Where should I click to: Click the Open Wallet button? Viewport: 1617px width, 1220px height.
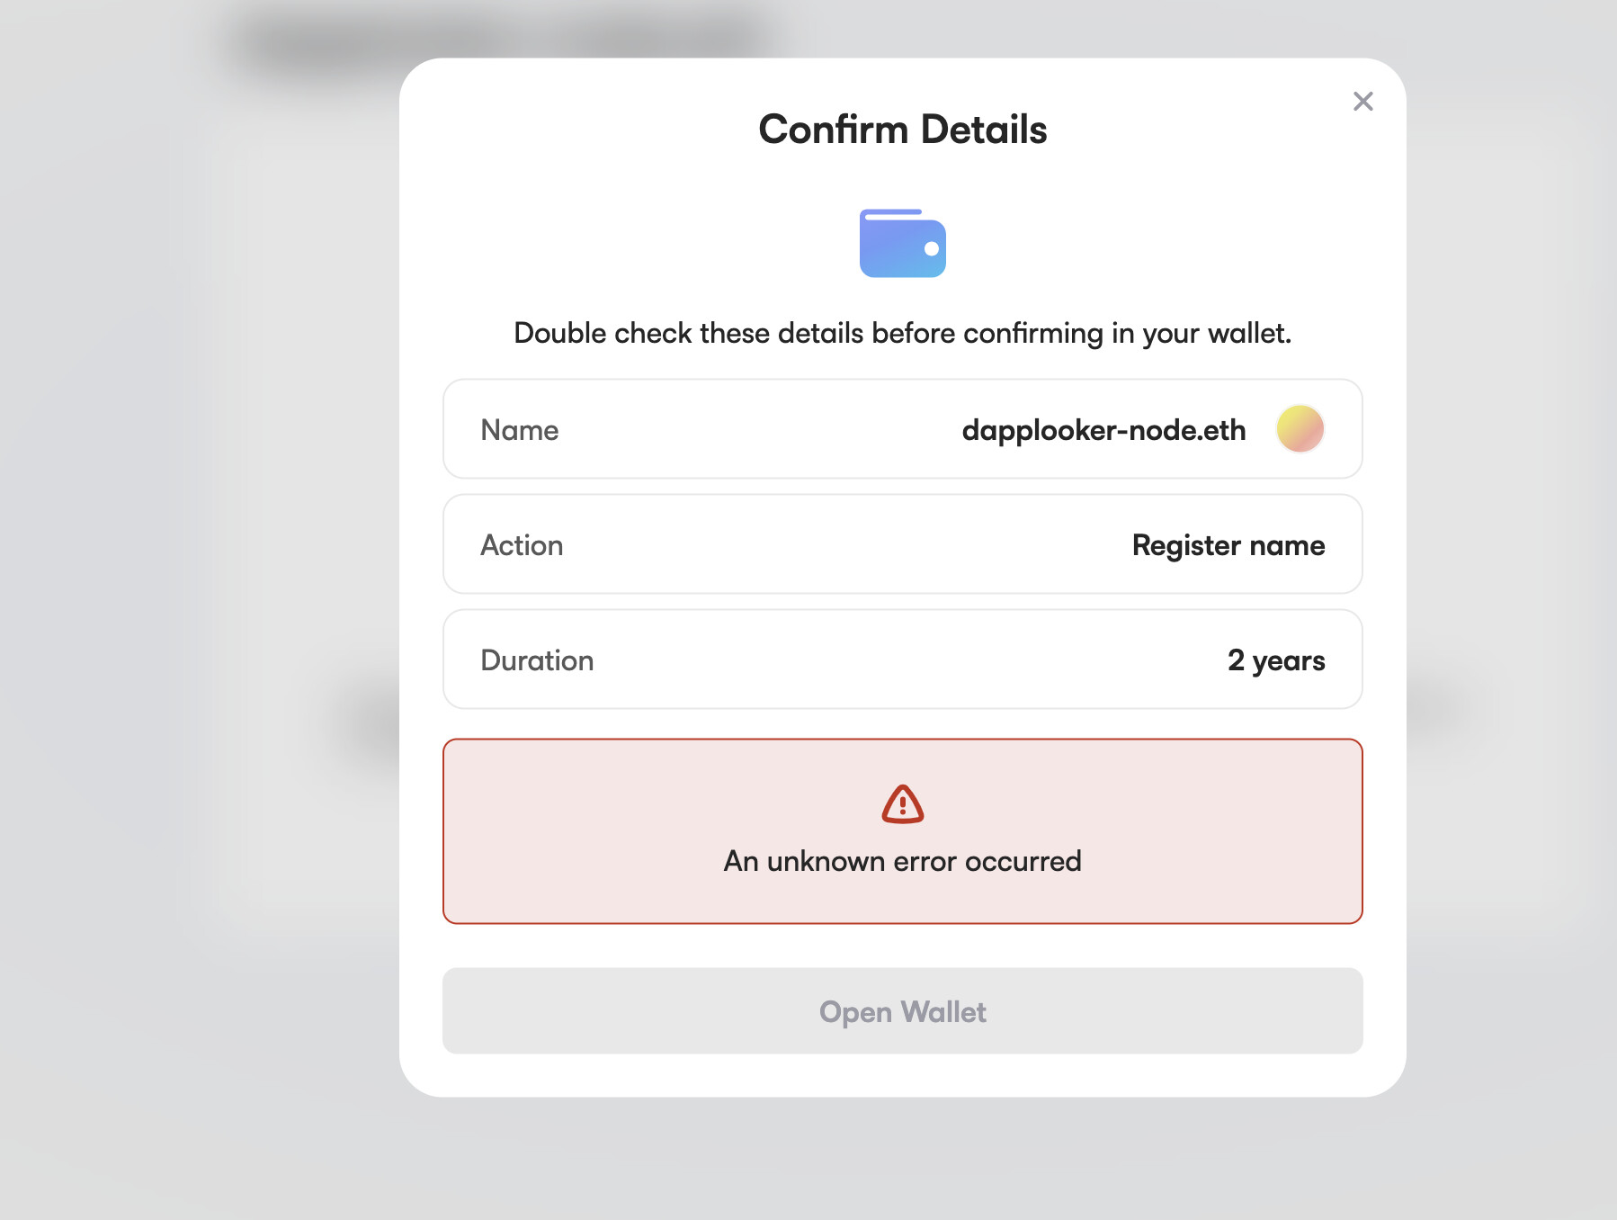click(902, 1010)
